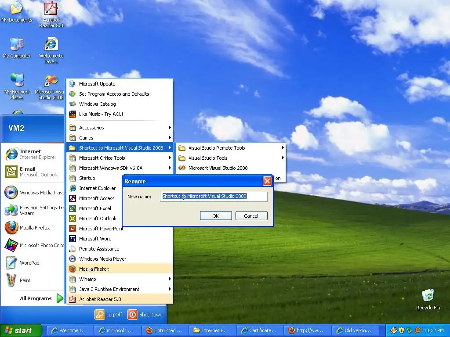Open My Network Places desktop icon
The width and height of the screenshot is (450, 337).
pyautogui.click(x=17, y=86)
